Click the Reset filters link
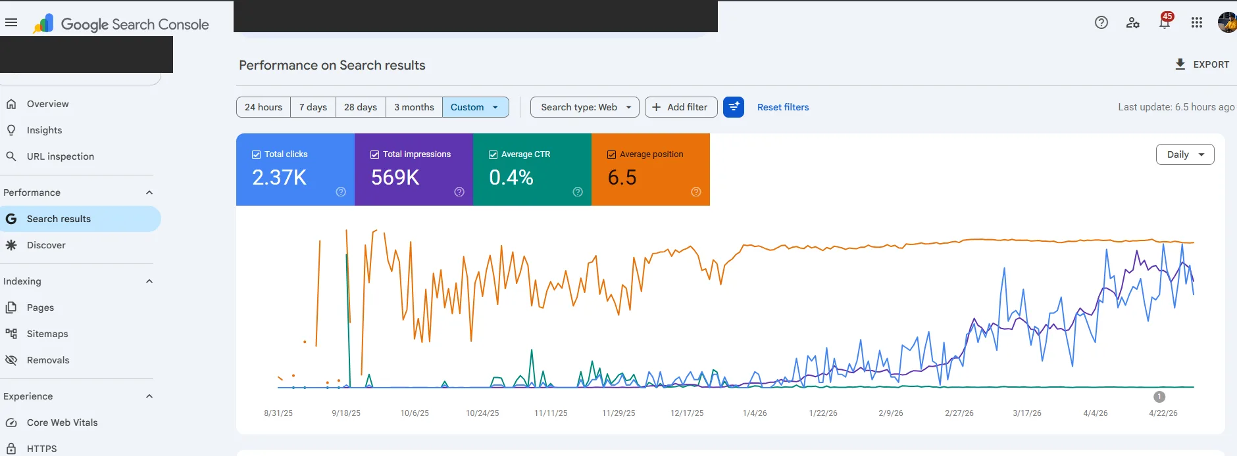Image resolution: width=1237 pixels, height=456 pixels. 783,107
